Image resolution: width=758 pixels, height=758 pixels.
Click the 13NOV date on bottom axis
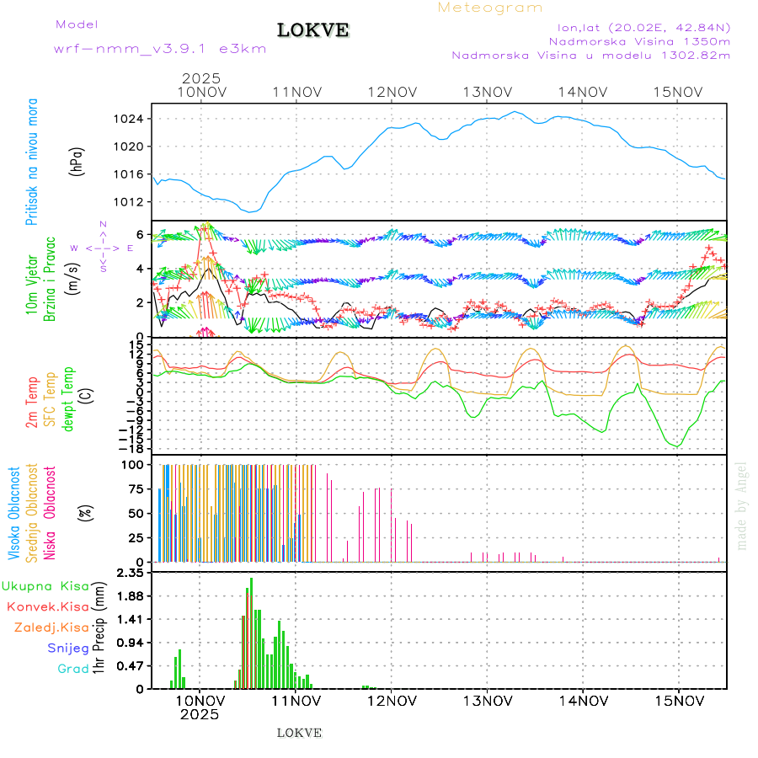tap(487, 701)
